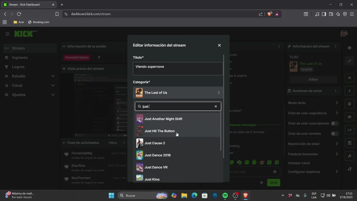The image size is (357, 201).
Task: Open the Feed de actividades three-dot menu
Action: point(124,143)
